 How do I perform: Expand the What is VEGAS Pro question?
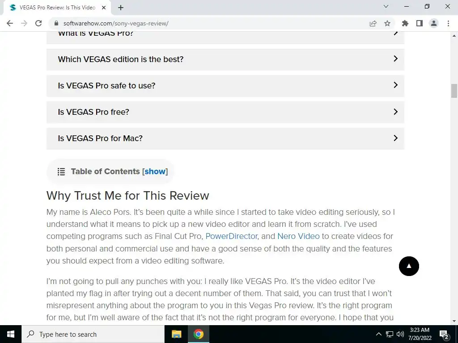tap(225, 38)
